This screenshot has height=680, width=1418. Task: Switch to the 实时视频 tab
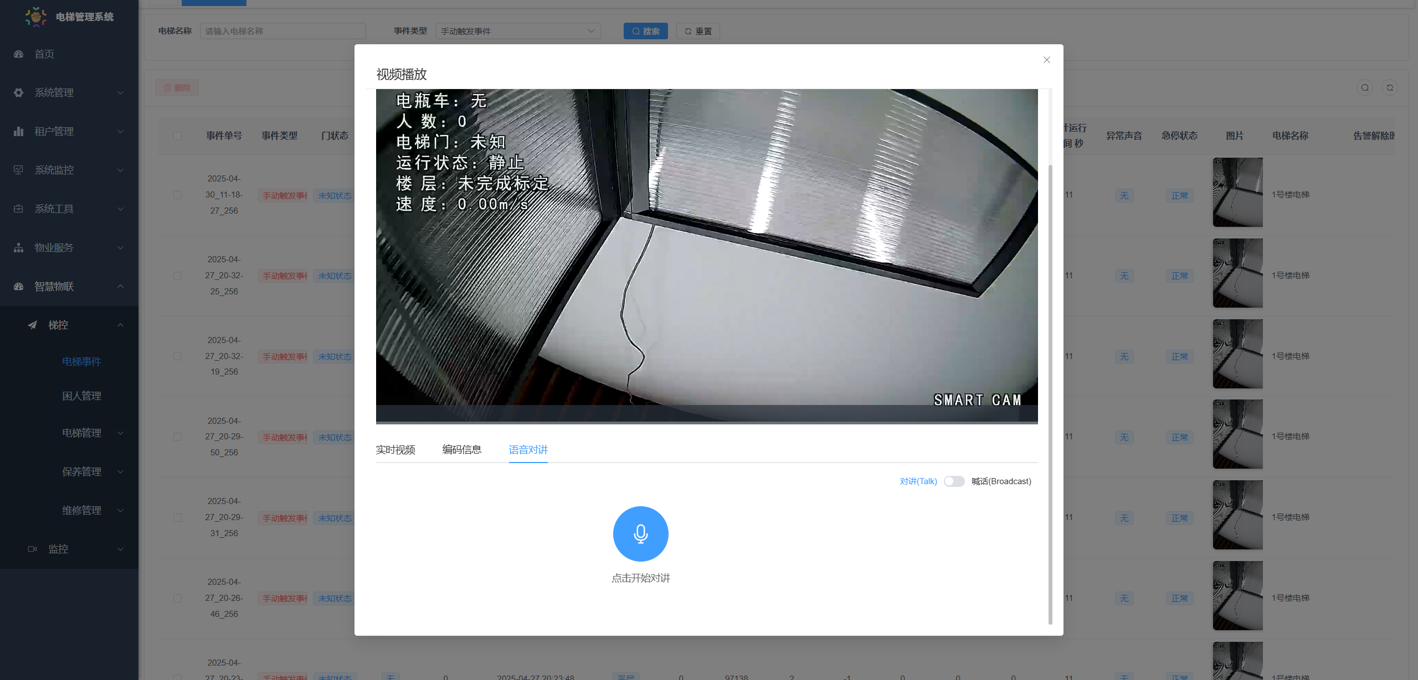[x=395, y=450]
